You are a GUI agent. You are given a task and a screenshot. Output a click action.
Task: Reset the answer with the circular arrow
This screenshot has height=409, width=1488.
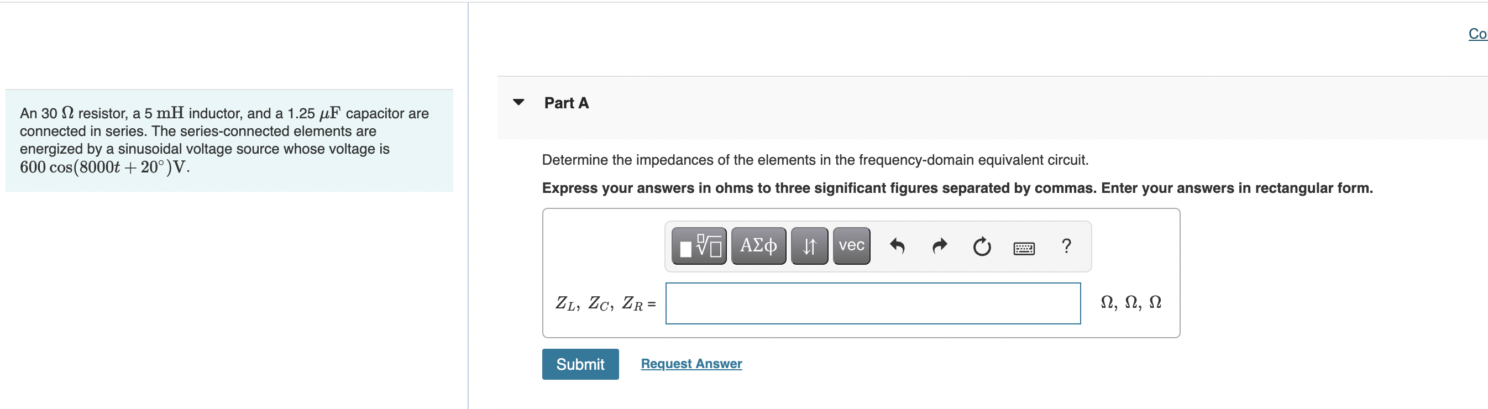(982, 247)
